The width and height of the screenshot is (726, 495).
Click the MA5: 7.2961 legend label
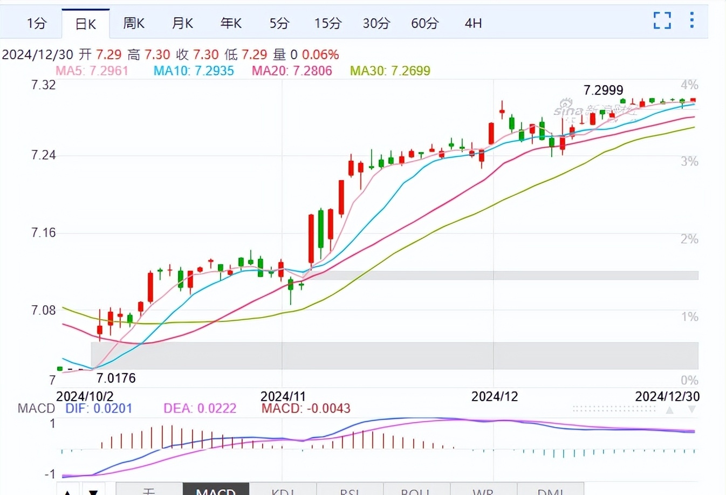click(x=92, y=71)
